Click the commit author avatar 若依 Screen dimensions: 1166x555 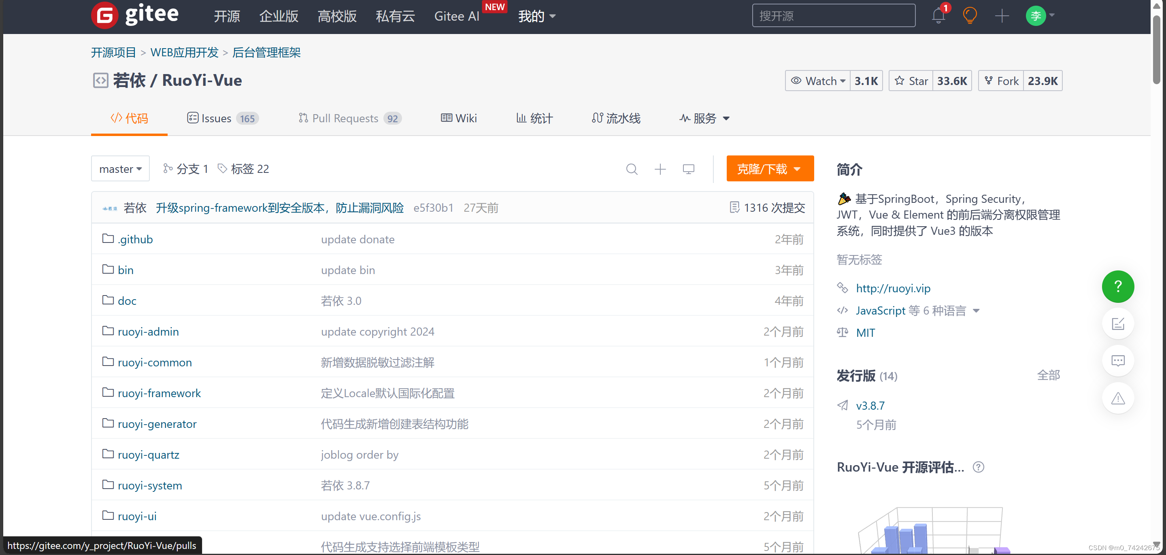click(x=110, y=208)
